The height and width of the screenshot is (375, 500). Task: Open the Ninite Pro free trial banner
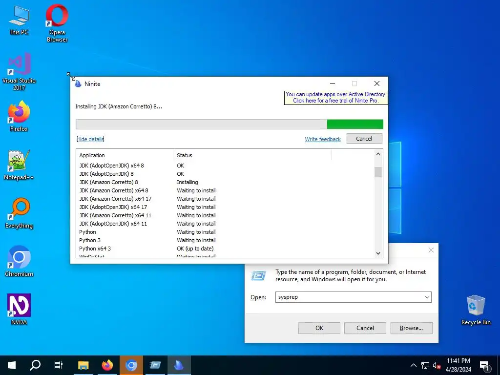pos(336,98)
